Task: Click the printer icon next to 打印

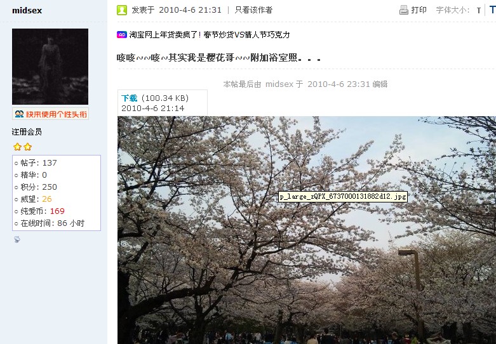Action: pyautogui.click(x=404, y=10)
